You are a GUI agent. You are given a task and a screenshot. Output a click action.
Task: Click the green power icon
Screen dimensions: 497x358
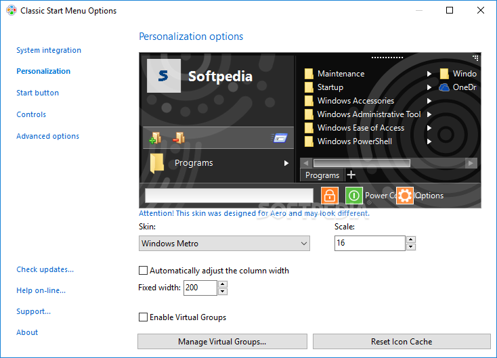click(353, 195)
